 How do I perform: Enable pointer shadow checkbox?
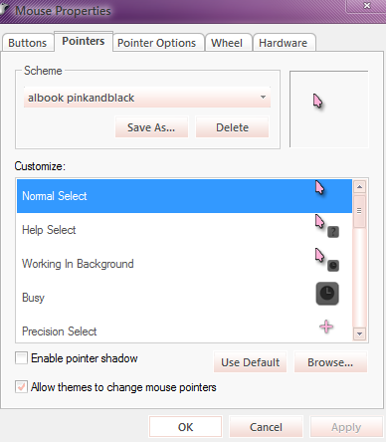[21, 358]
